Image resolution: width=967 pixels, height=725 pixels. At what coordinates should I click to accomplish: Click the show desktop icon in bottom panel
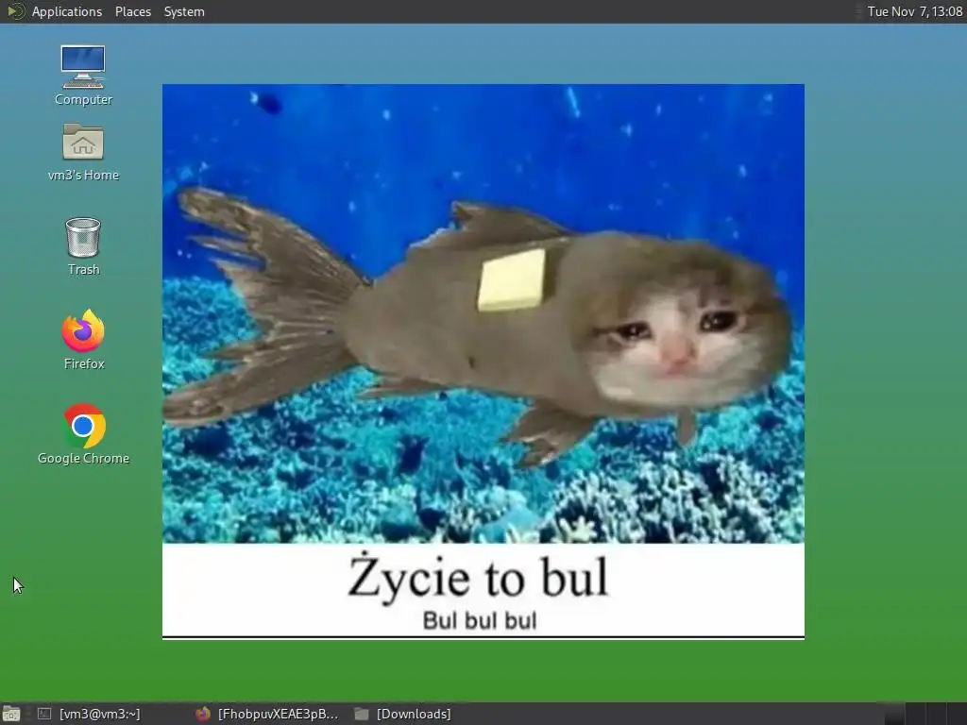(11, 714)
